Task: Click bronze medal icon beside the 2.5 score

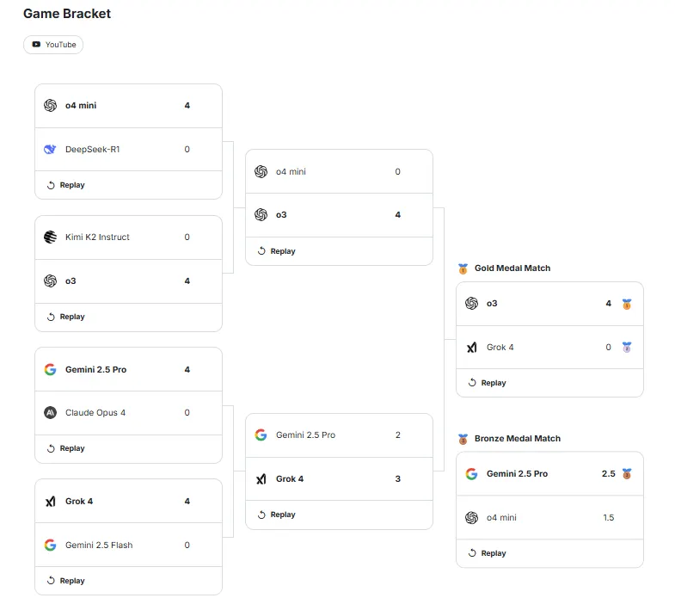Action: click(627, 474)
